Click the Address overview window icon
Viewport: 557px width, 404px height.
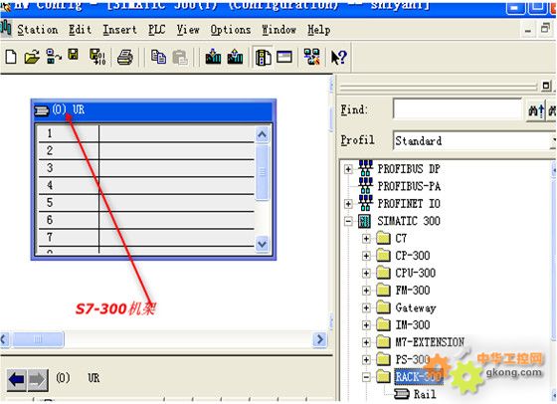pyautogui.click(x=284, y=57)
